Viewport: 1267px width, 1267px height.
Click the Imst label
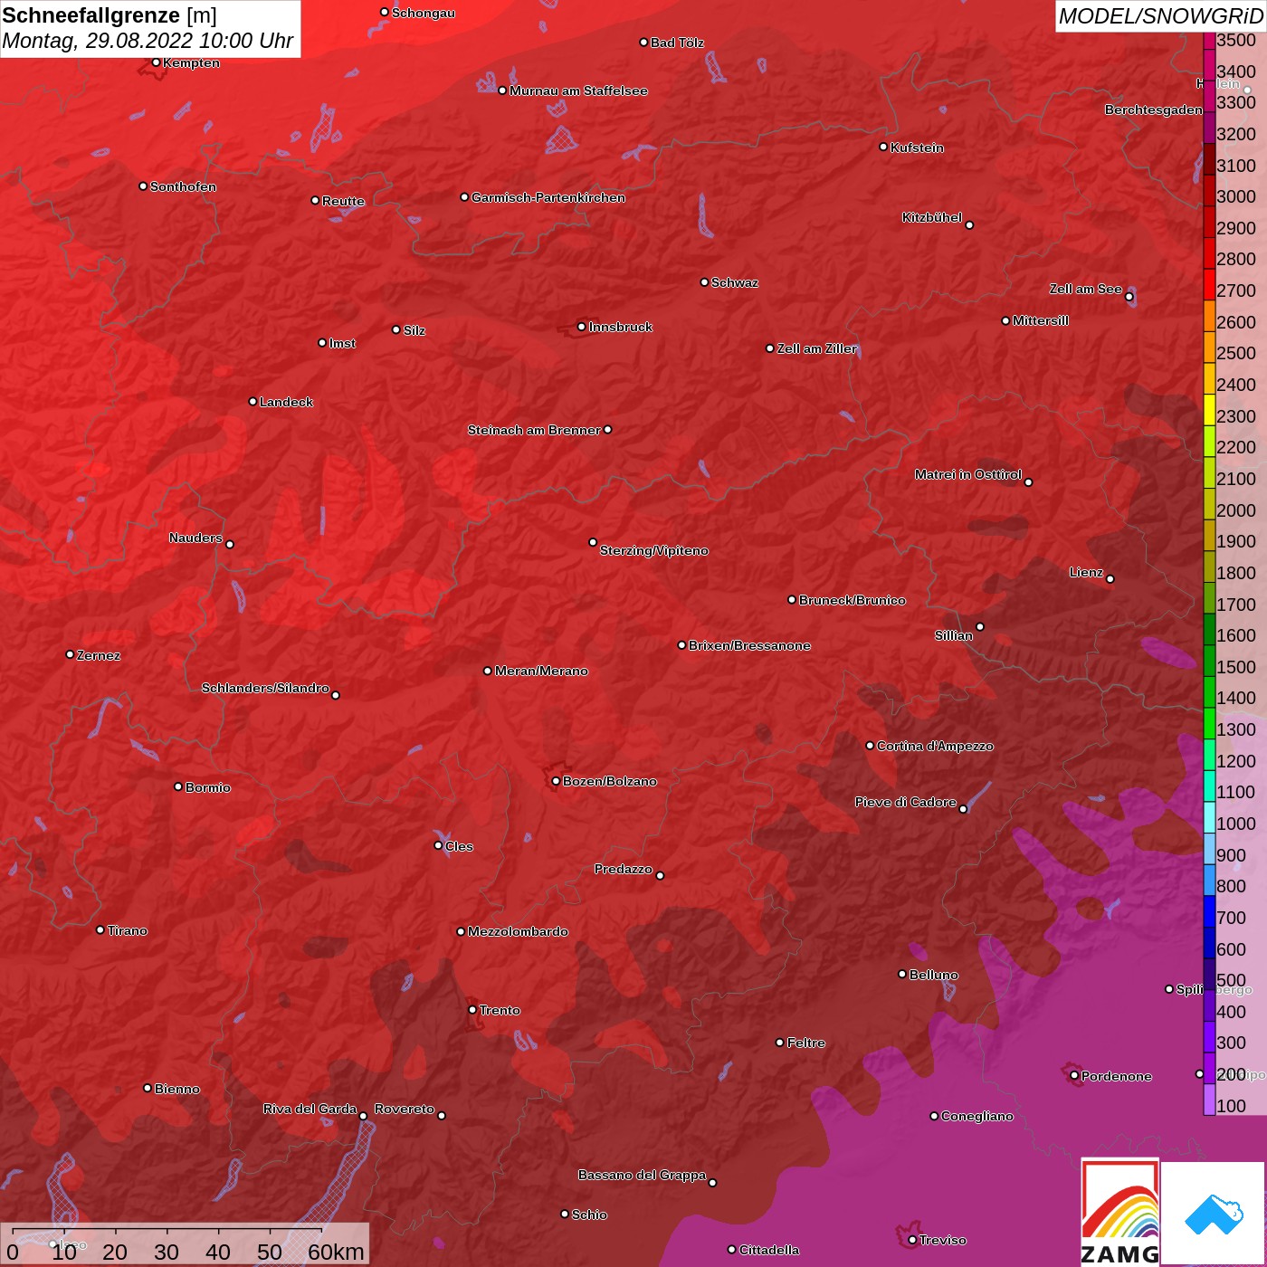coord(342,343)
